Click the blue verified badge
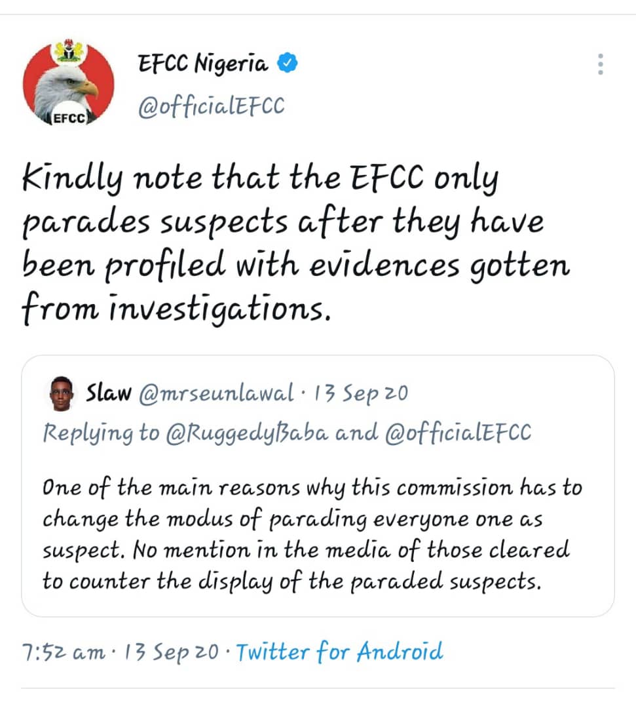636x708 pixels. pos(288,64)
